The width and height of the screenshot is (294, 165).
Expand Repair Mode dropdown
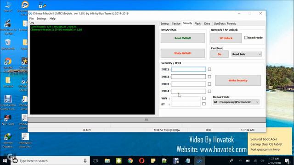coord(257,102)
